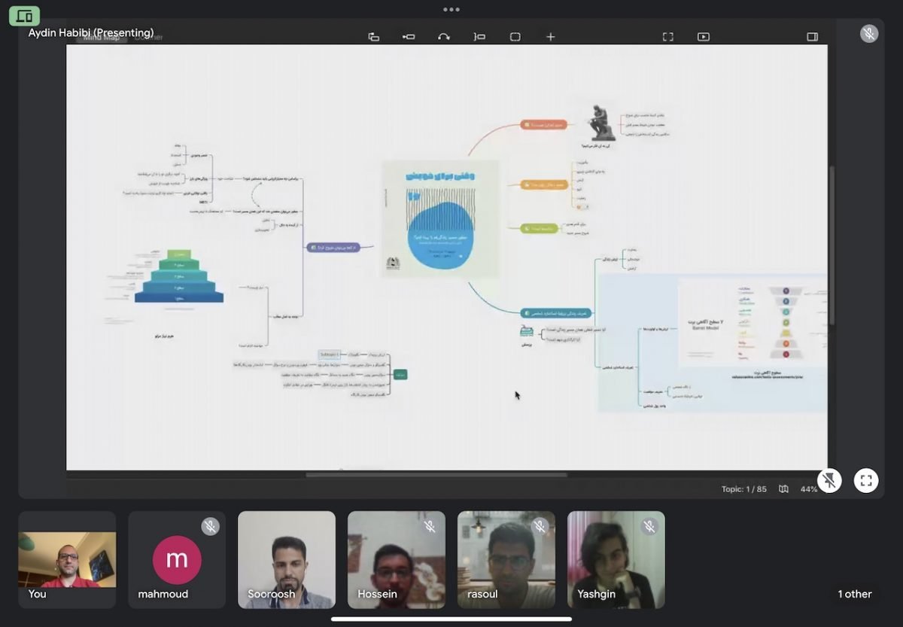Click the presenter's muted microphone icon

coord(869,34)
